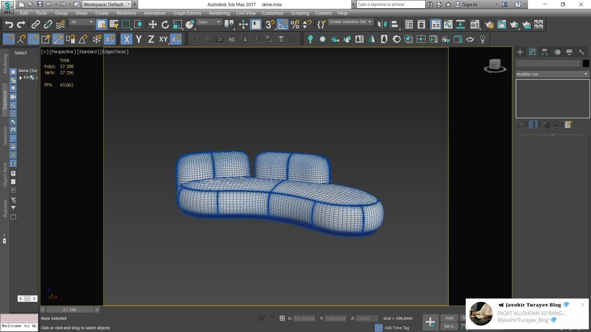Click the Set K. button

[449, 326]
